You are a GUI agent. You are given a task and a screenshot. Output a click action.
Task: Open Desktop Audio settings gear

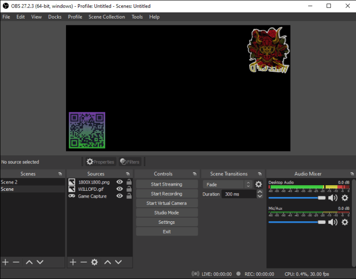coord(345,198)
